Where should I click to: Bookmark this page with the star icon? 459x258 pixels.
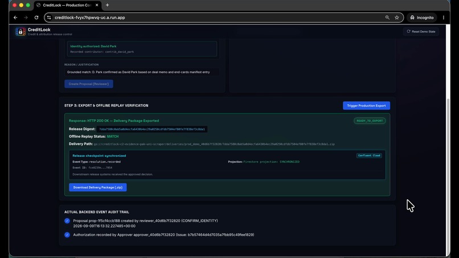click(397, 18)
